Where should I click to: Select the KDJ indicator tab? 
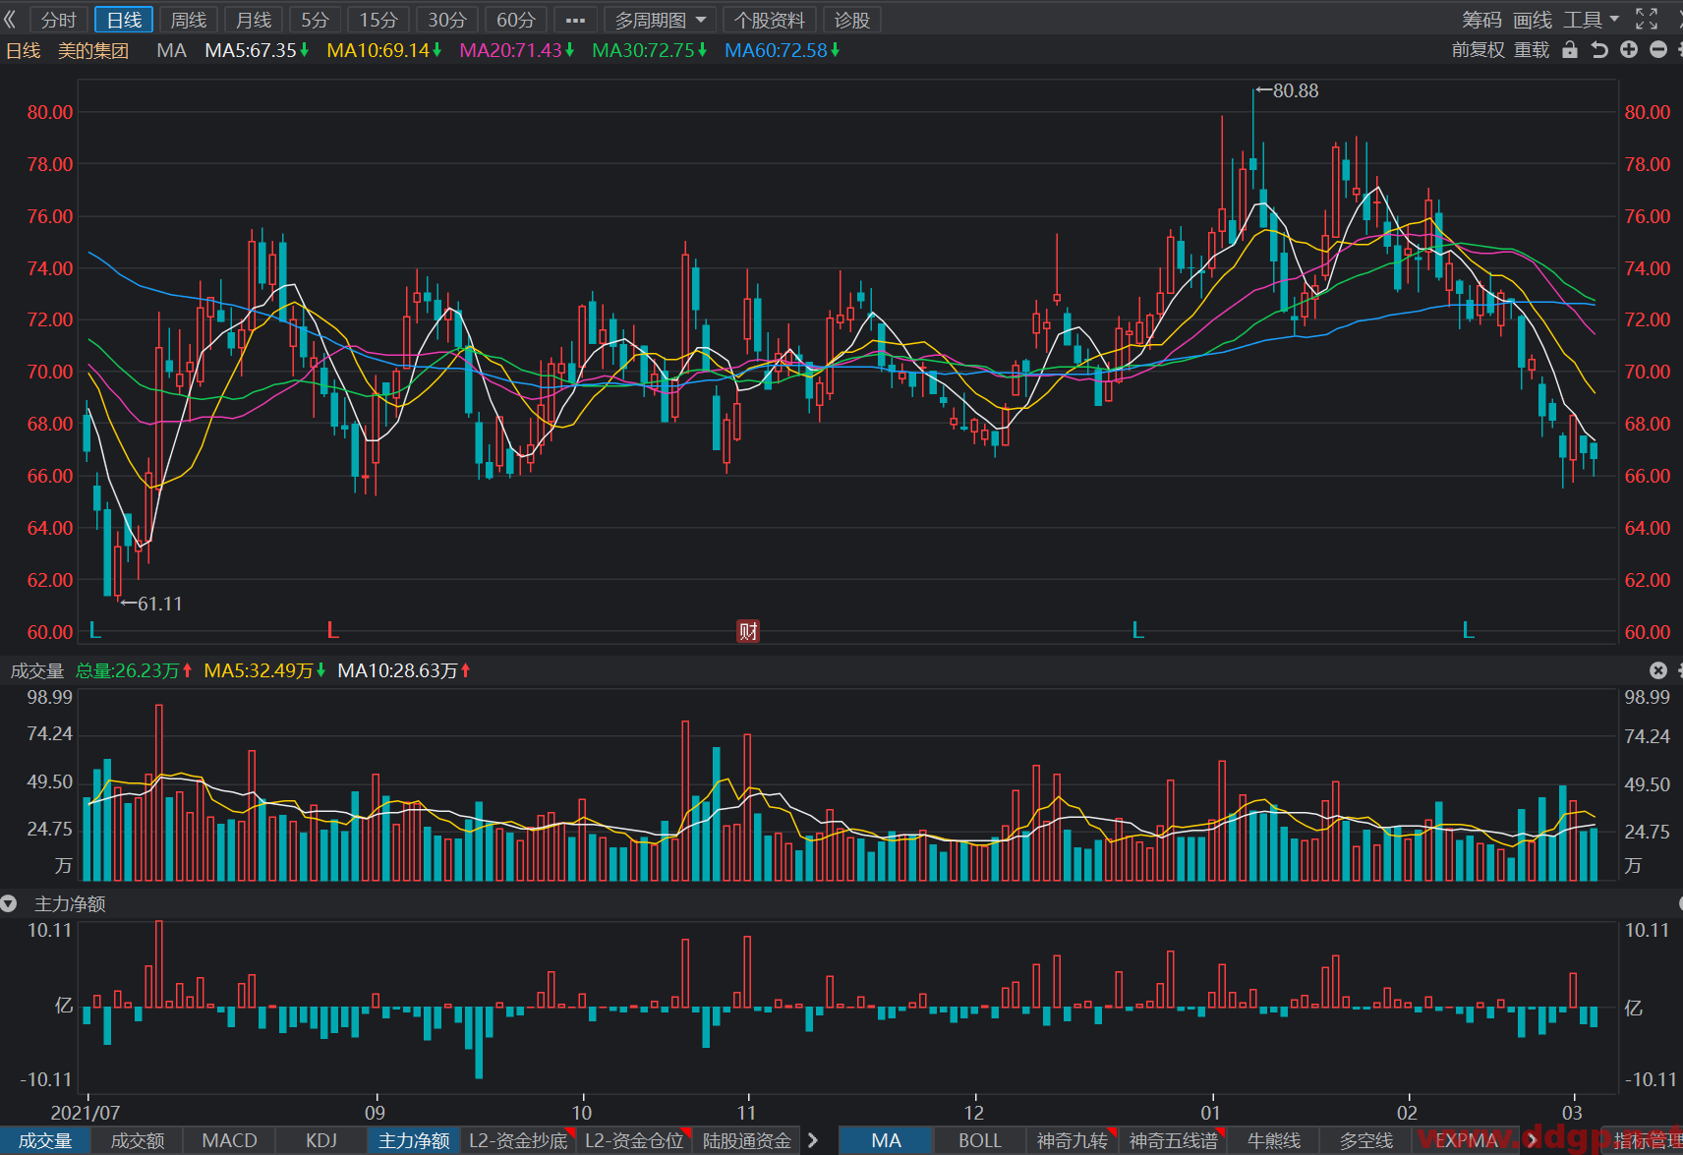(x=321, y=1140)
